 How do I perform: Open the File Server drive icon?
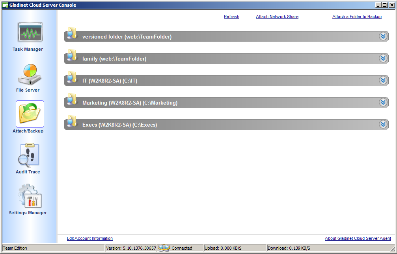click(30, 74)
